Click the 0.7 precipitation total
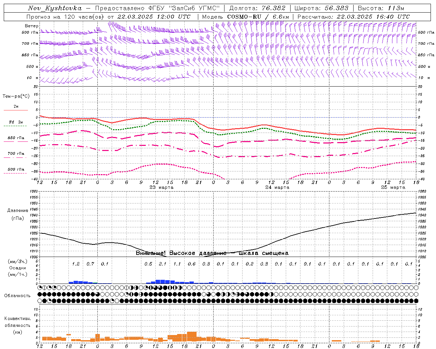Image resolution: width=436 pixels, height=349 pixels. click(90, 264)
